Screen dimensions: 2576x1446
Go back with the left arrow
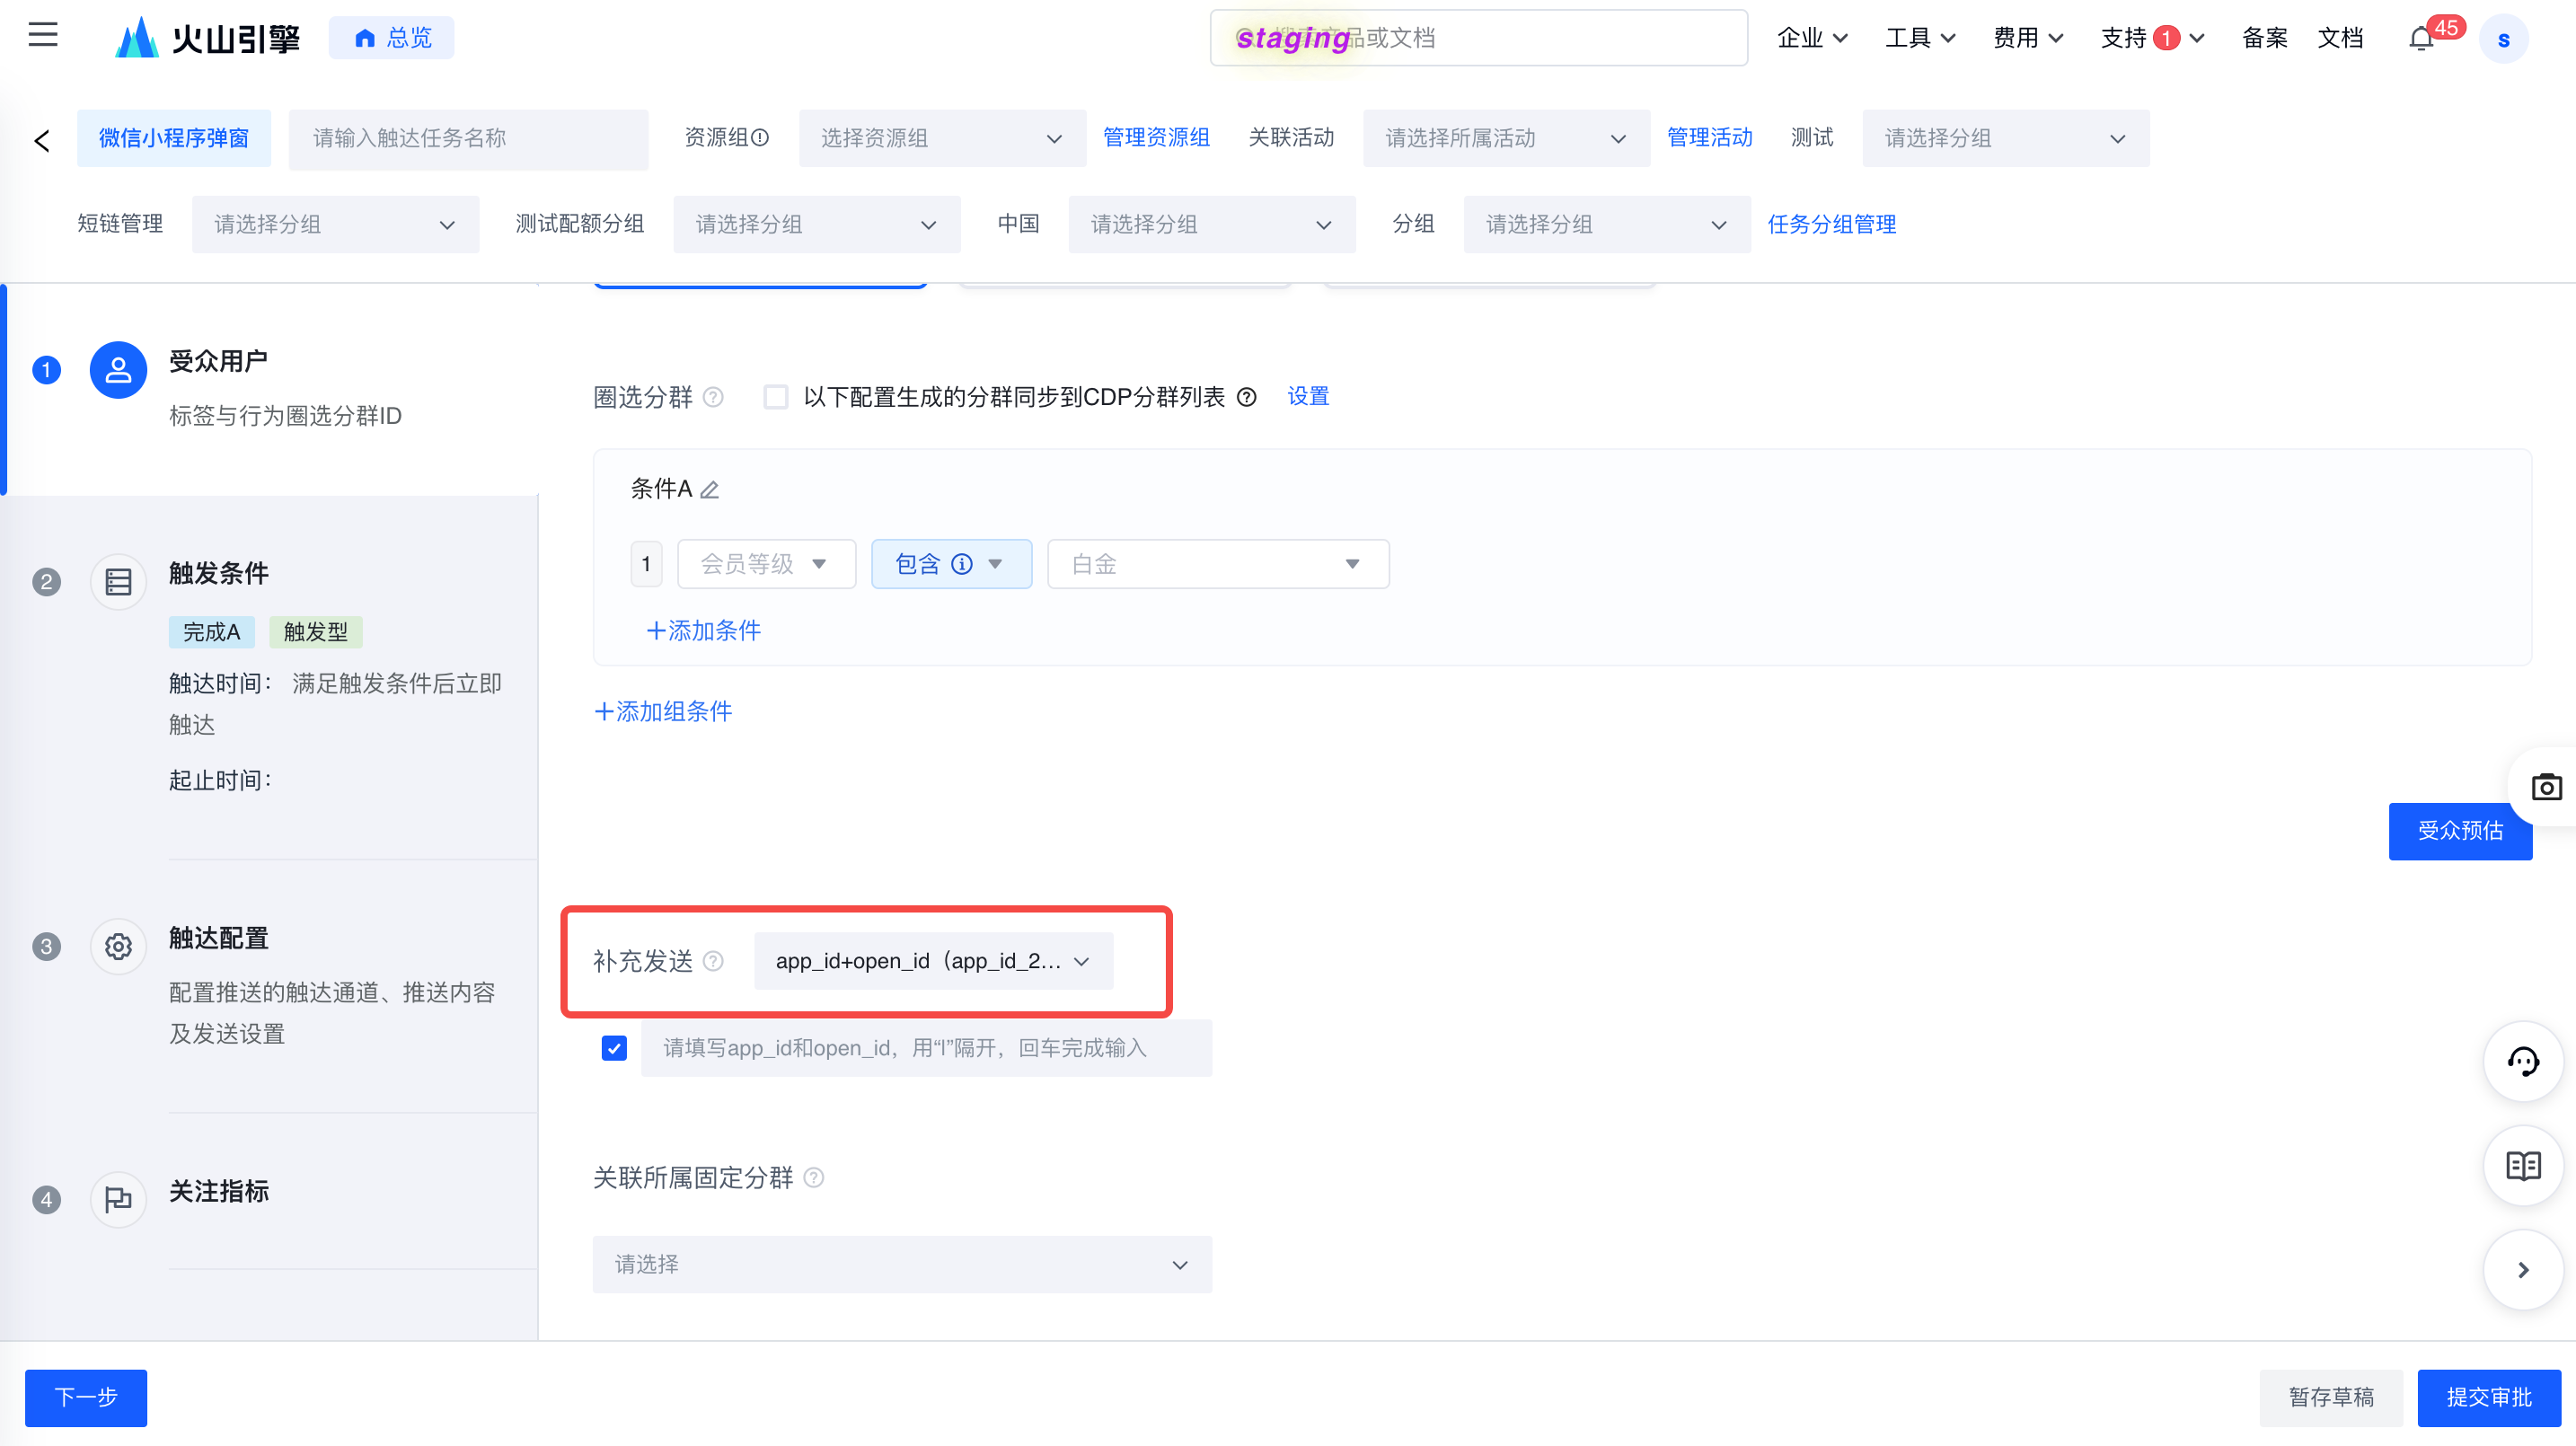point(42,140)
